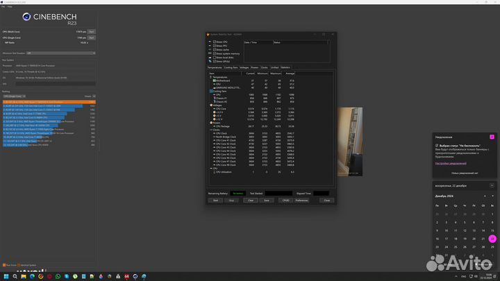Screen dimensions: 500x281
Task: Click the Save button in the stability test
Action: [x=266, y=201]
